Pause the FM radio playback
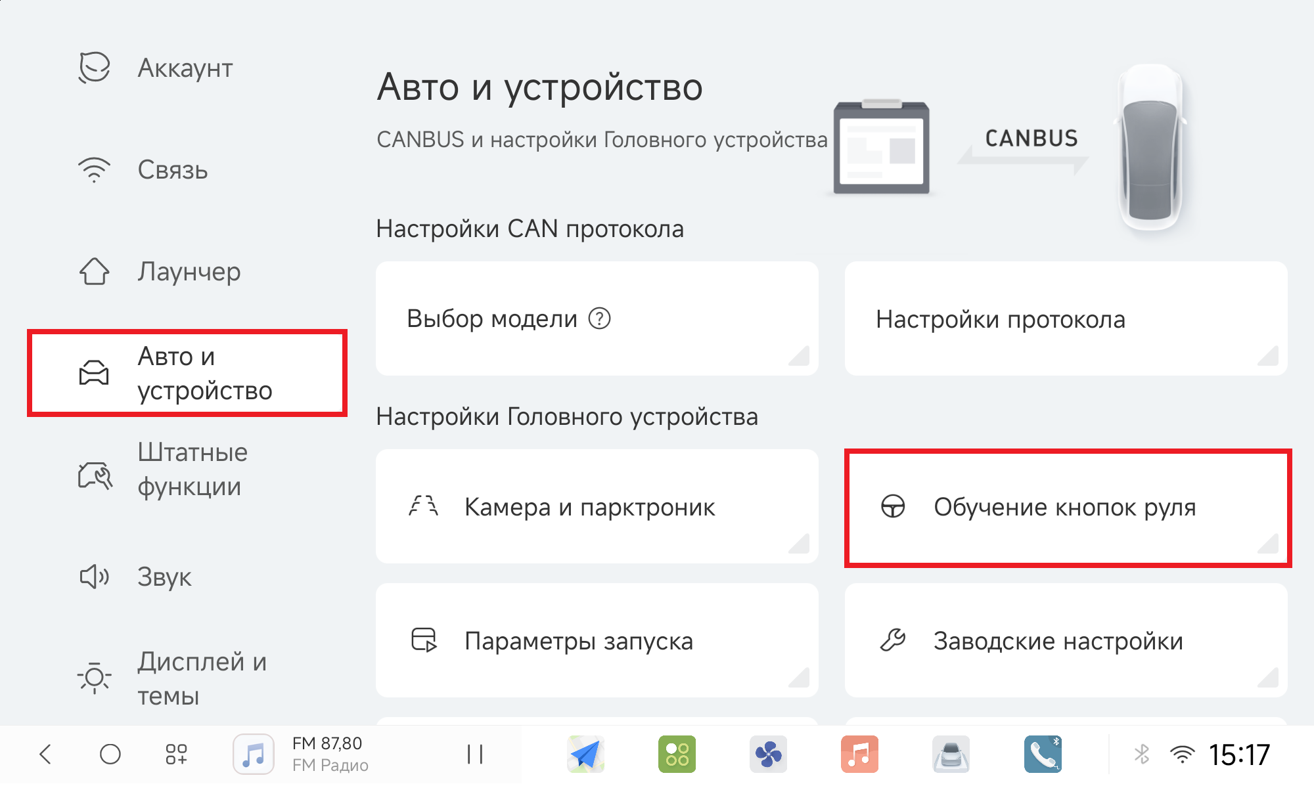 click(x=474, y=754)
